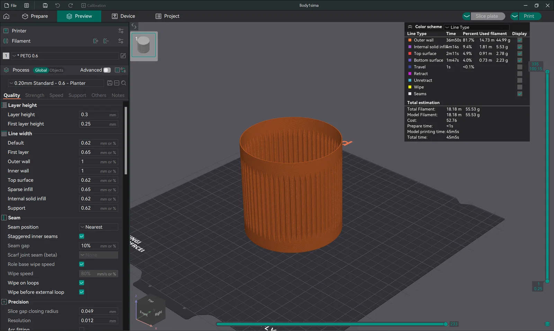Screen dimensions: 554x331
Task: Enable display of Travel lines
Action: pyautogui.click(x=520, y=67)
